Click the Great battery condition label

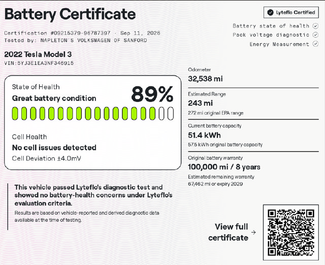(54, 98)
